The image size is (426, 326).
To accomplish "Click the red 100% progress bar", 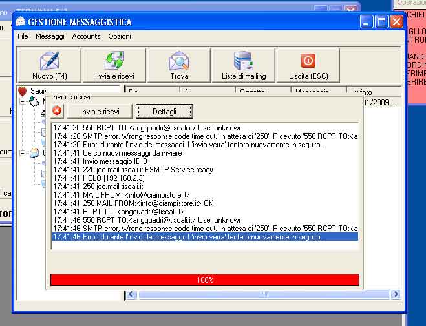I will (205, 280).
